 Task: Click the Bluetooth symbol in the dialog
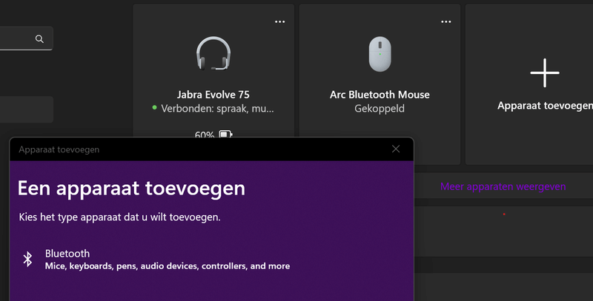[27, 260]
